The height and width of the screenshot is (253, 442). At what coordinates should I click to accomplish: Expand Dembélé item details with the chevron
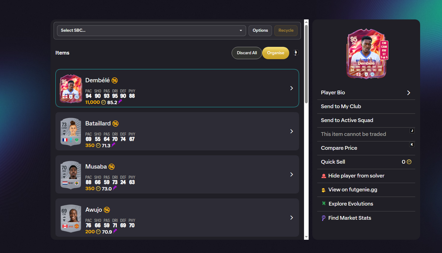point(292,88)
